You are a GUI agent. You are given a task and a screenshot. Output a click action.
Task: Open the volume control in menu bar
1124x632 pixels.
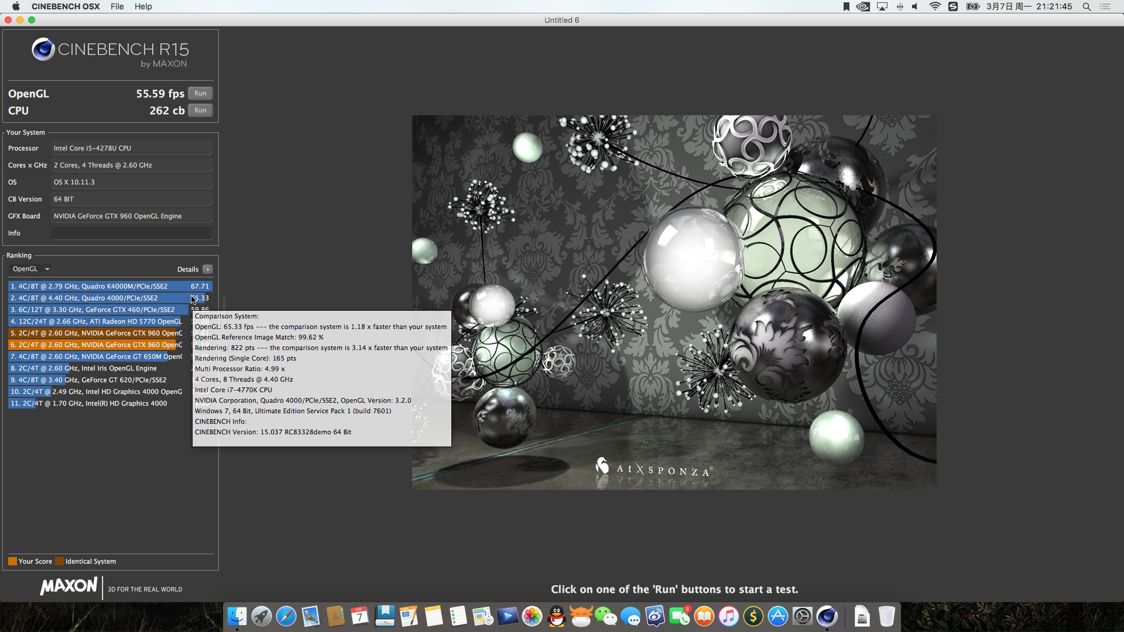[x=915, y=6]
